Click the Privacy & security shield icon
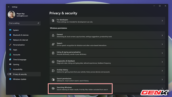Screen dimensions: 172x97 tap(10, 74)
